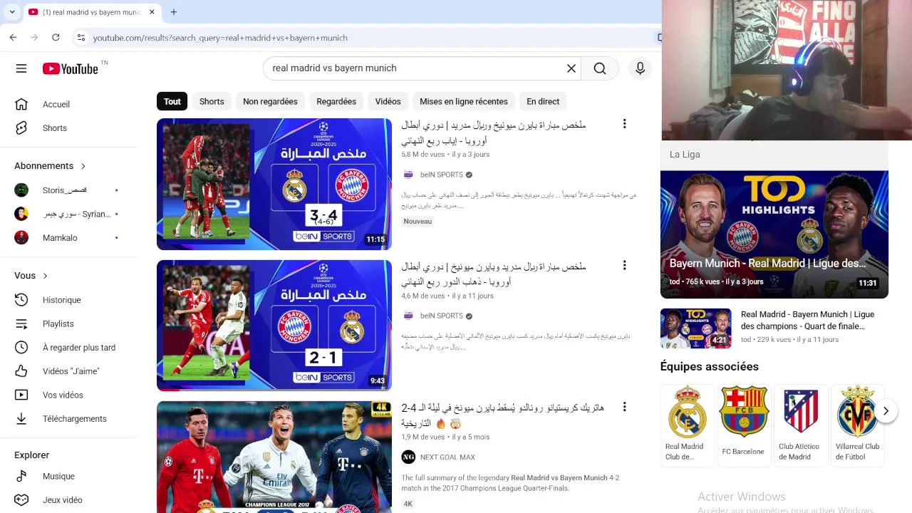Screen dimensions: 912x513
Task: Select Mises en ligne récentes chip
Action: point(464,101)
